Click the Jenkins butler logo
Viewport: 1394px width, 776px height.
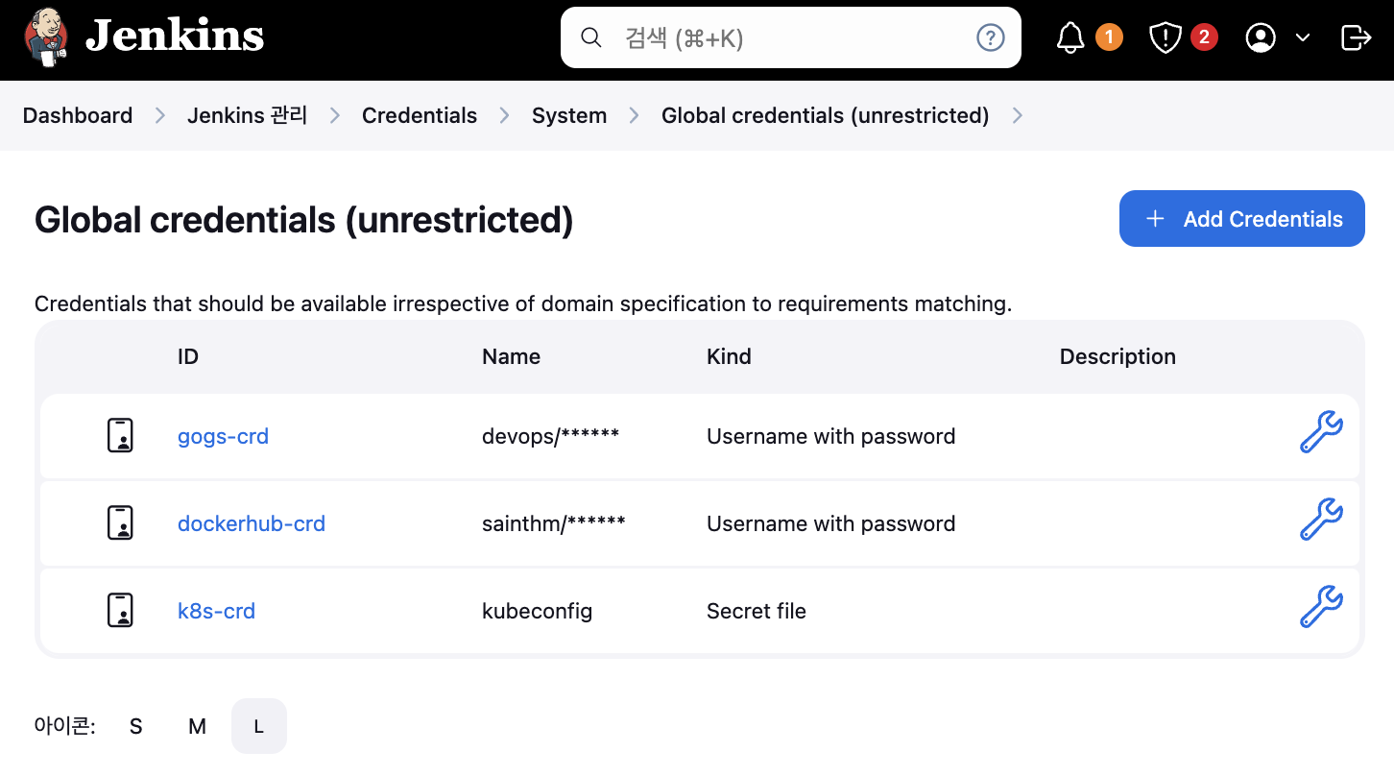tap(46, 37)
